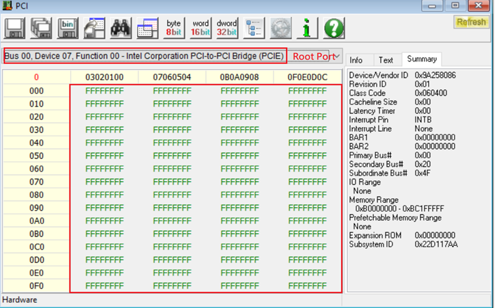Screen dimensions: 495x308
Task: Open the device tree list icon
Action: (253, 28)
